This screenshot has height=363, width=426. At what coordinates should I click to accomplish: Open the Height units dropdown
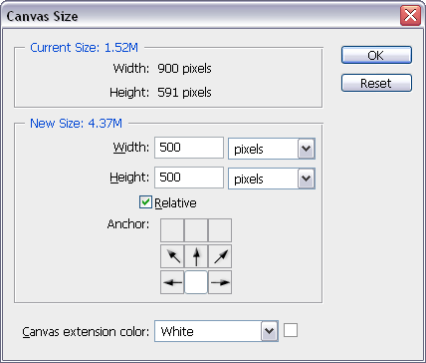click(x=272, y=179)
